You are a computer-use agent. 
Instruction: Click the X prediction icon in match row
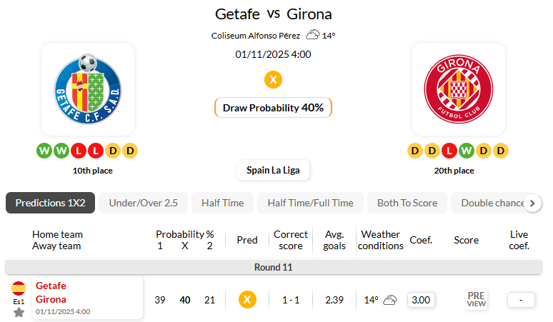(247, 300)
